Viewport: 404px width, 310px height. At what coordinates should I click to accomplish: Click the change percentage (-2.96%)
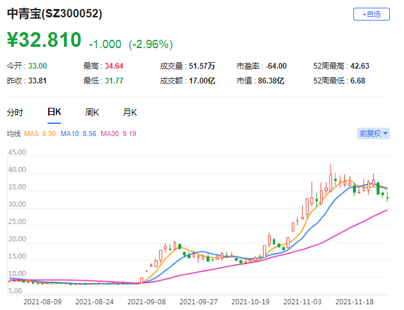pyautogui.click(x=151, y=44)
